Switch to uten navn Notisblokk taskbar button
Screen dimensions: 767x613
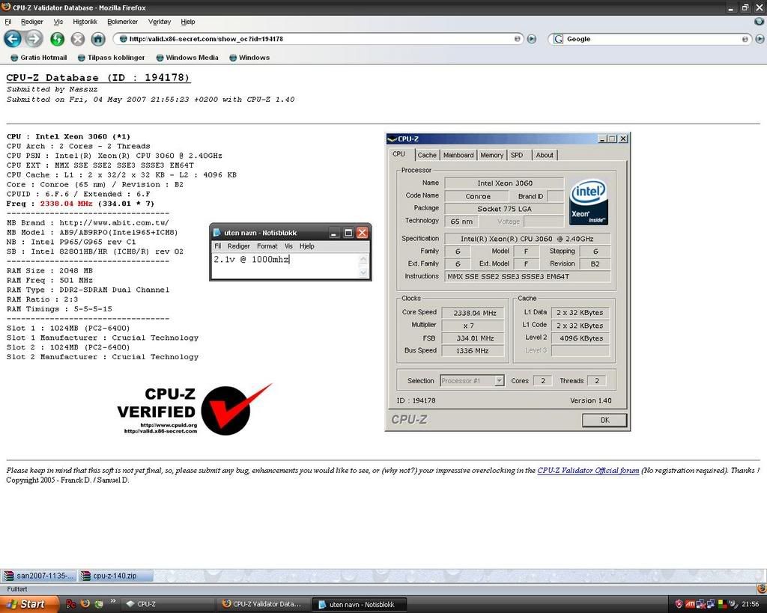coord(360,604)
